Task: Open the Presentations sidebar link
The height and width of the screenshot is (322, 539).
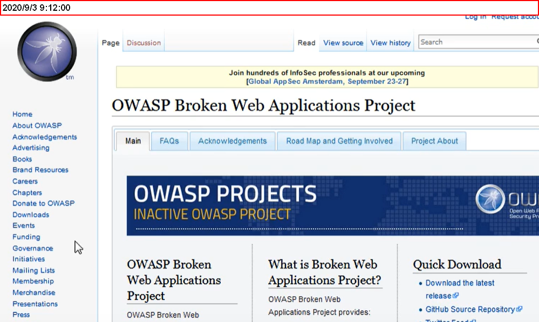Action: coord(35,304)
